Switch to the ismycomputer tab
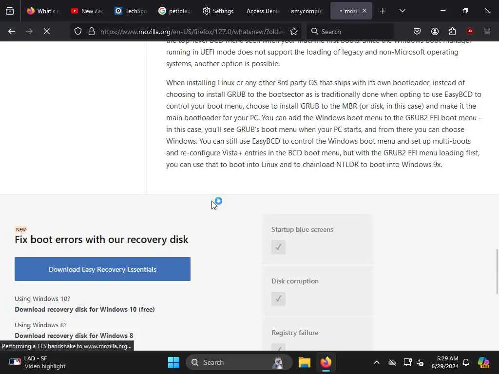This screenshot has height=374, width=499. pyautogui.click(x=307, y=11)
